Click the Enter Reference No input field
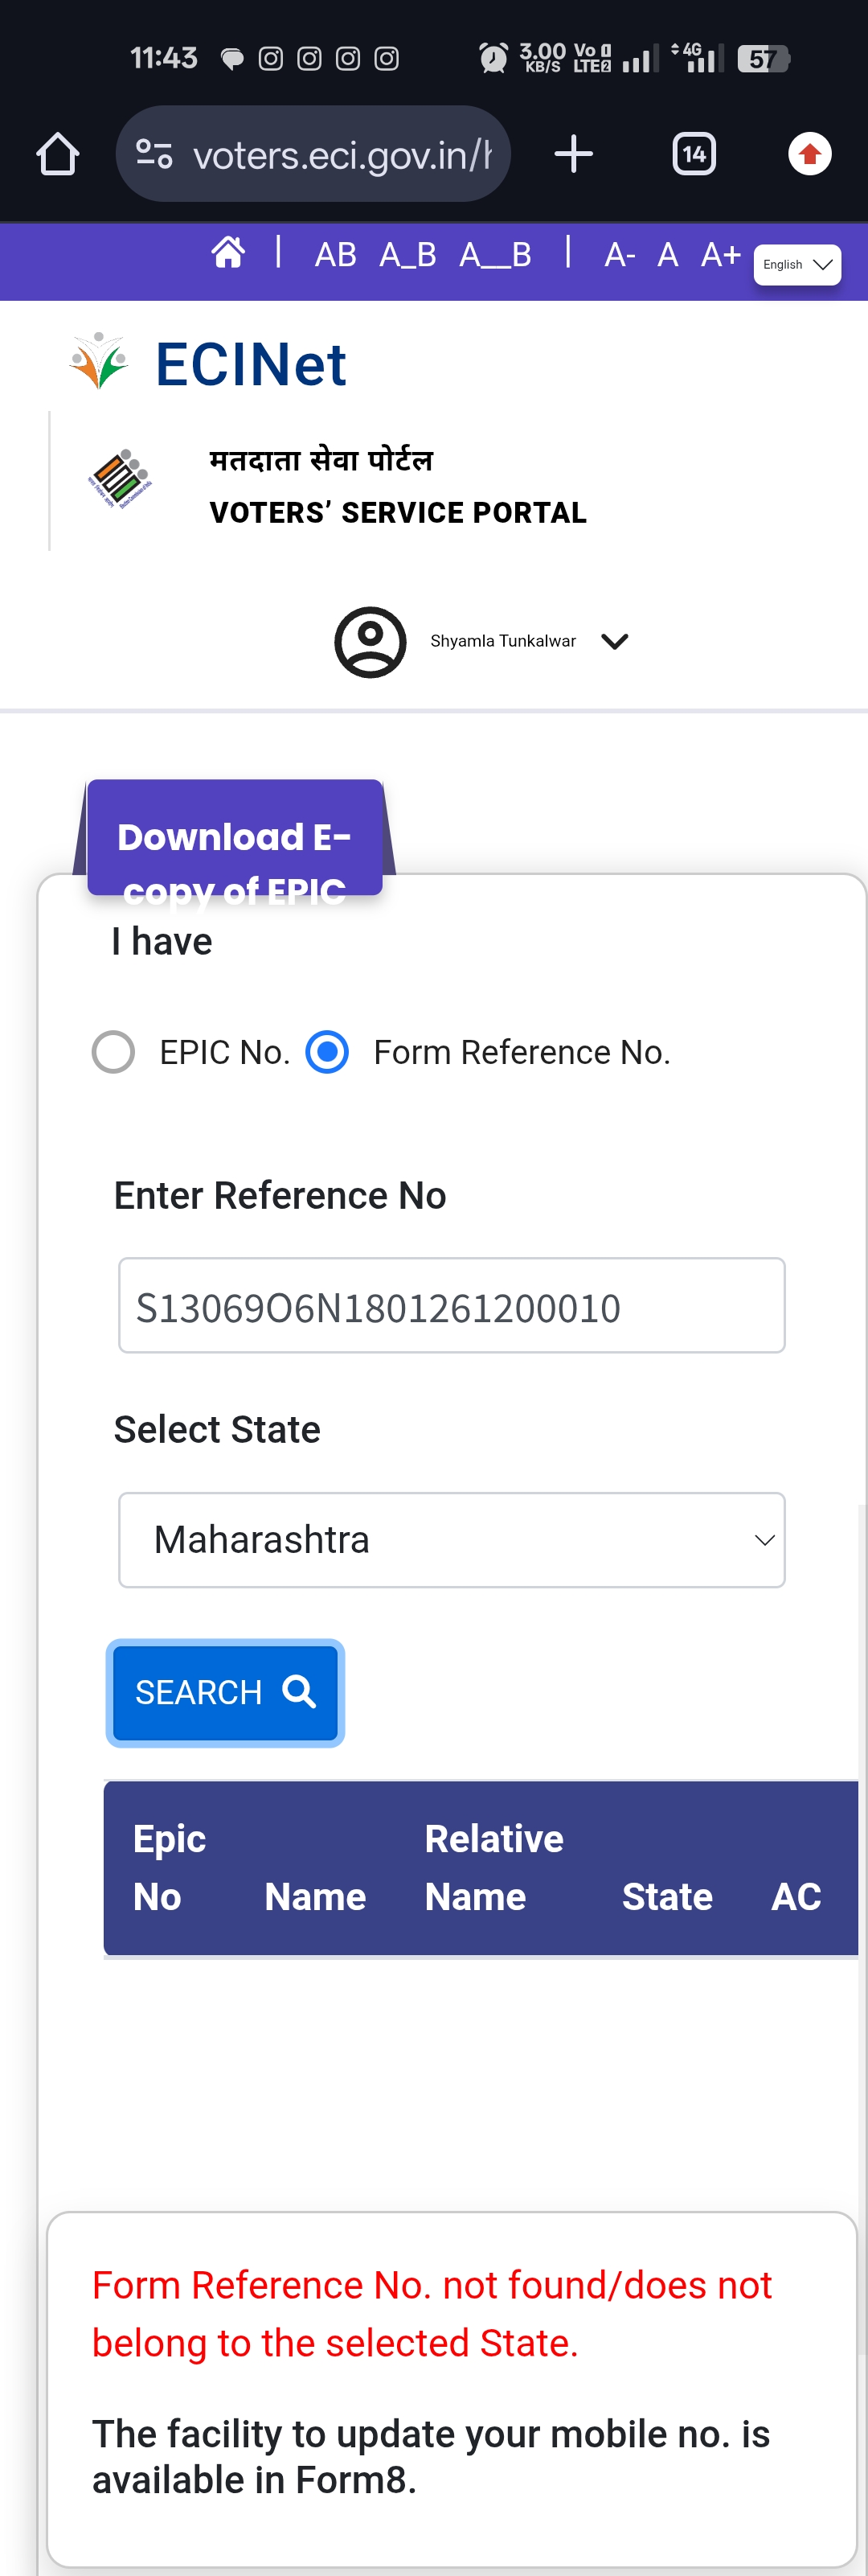This screenshot has width=868, height=2576. 452,1306
